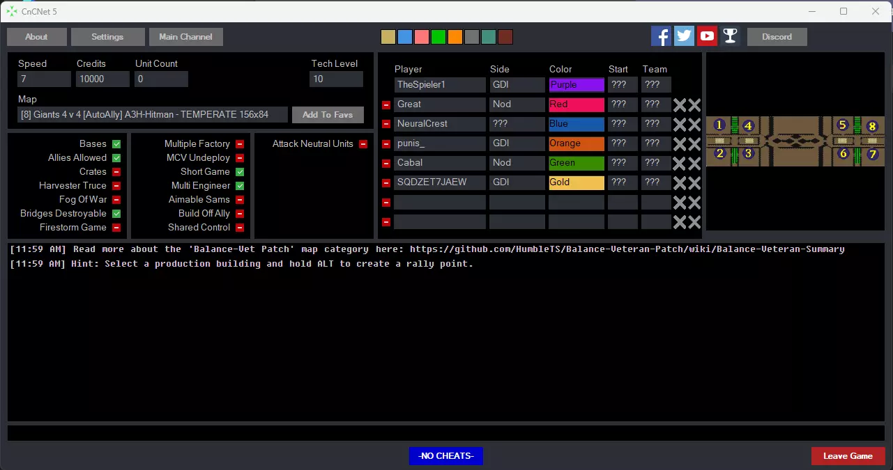
Task: Open the Twitter link icon
Action: [x=684, y=36]
